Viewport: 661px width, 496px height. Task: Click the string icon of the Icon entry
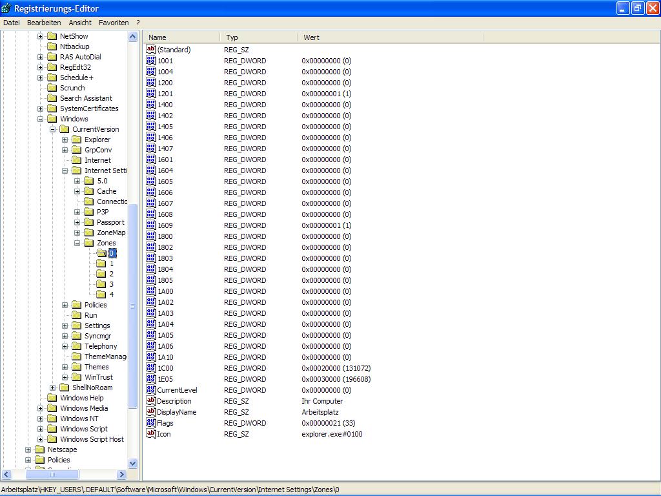(x=151, y=434)
